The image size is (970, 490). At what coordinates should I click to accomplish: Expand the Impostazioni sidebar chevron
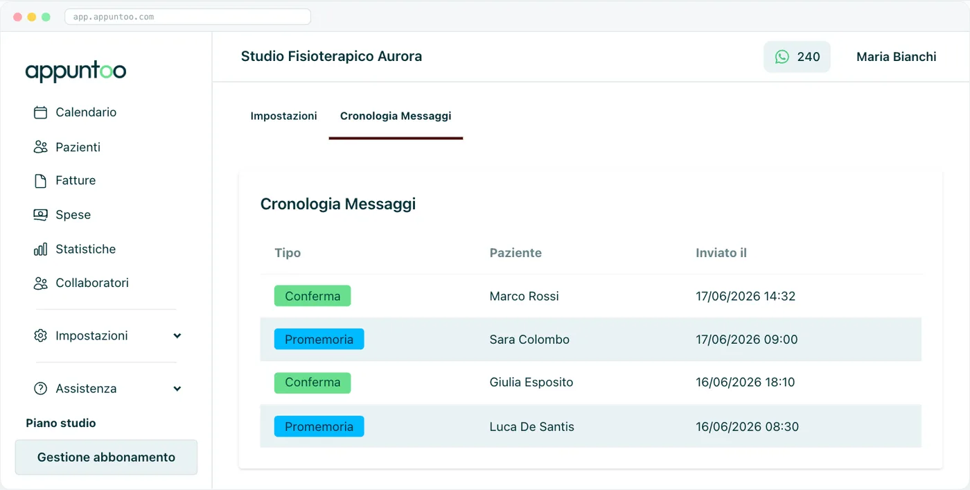[177, 336]
